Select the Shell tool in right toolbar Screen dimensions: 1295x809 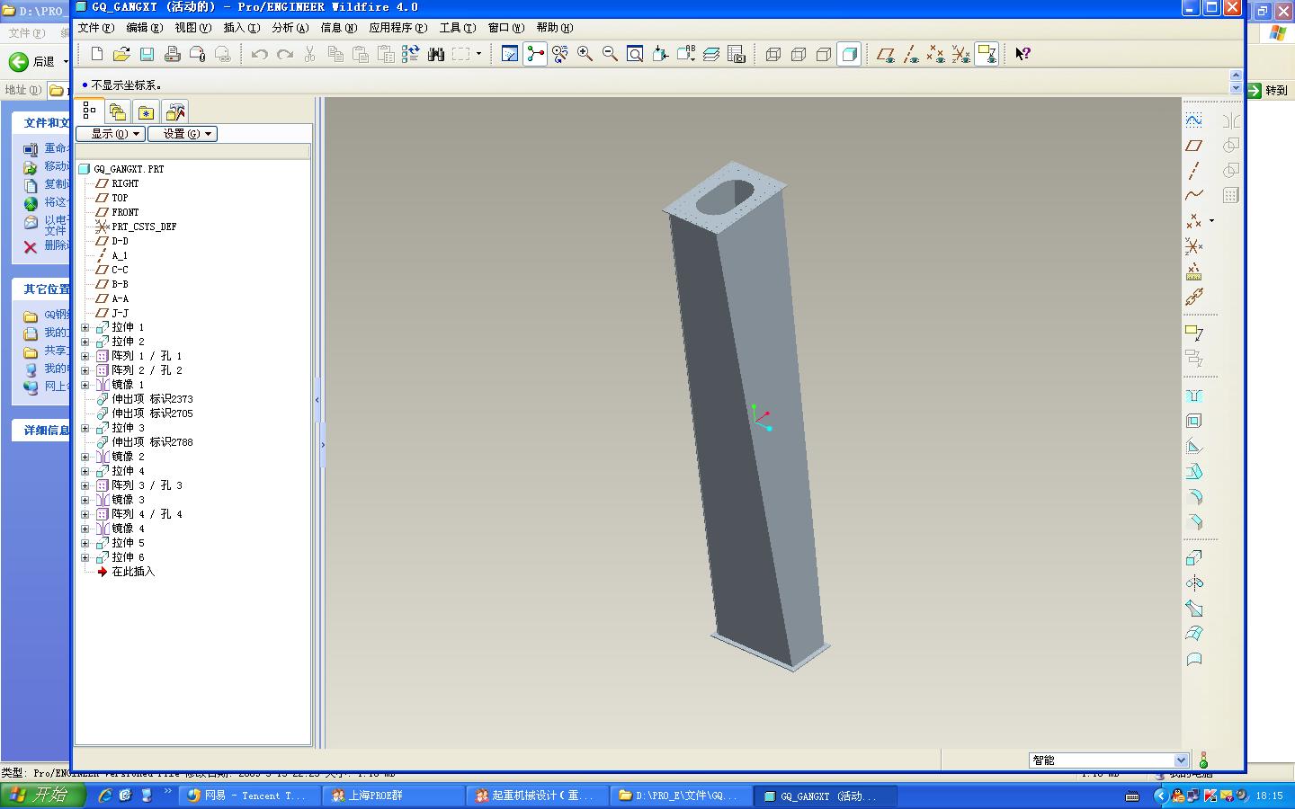1194,422
